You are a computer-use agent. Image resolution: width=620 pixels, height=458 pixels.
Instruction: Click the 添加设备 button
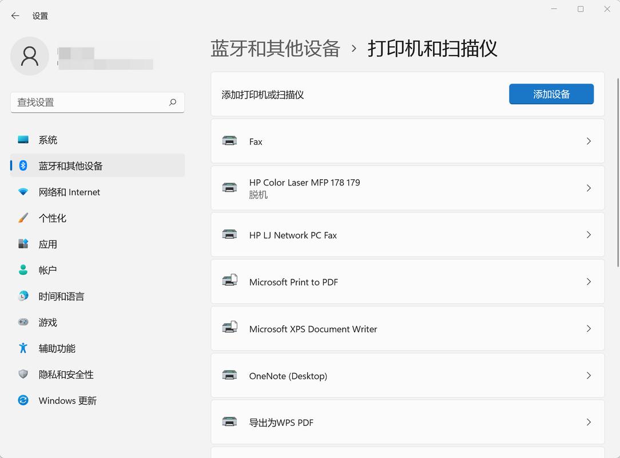pos(551,94)
